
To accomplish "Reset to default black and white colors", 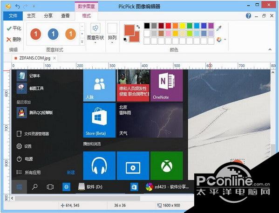I will (x=125, y=39).
